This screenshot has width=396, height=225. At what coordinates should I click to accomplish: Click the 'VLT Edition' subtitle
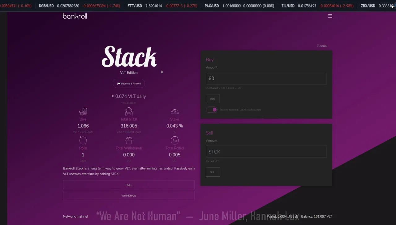pyautogui.click(x=129, y=72)
